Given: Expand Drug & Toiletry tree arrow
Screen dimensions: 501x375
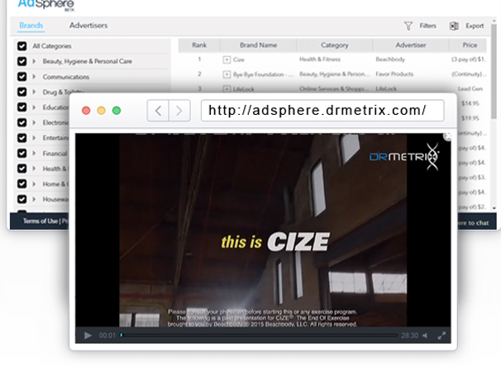Looking at the screenshot, I should point(34,92).
